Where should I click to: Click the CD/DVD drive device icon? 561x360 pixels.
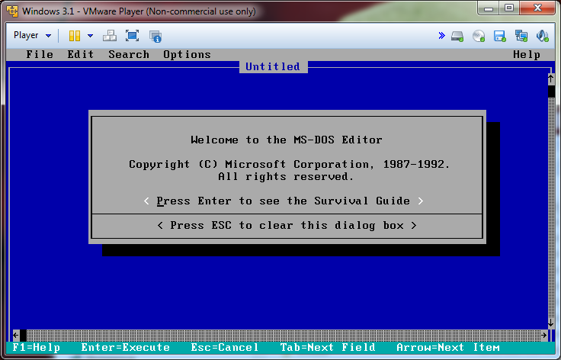coord(479,36)
